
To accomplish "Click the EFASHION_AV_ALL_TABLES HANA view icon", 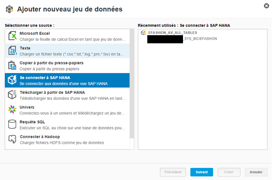I will point(143,32).
